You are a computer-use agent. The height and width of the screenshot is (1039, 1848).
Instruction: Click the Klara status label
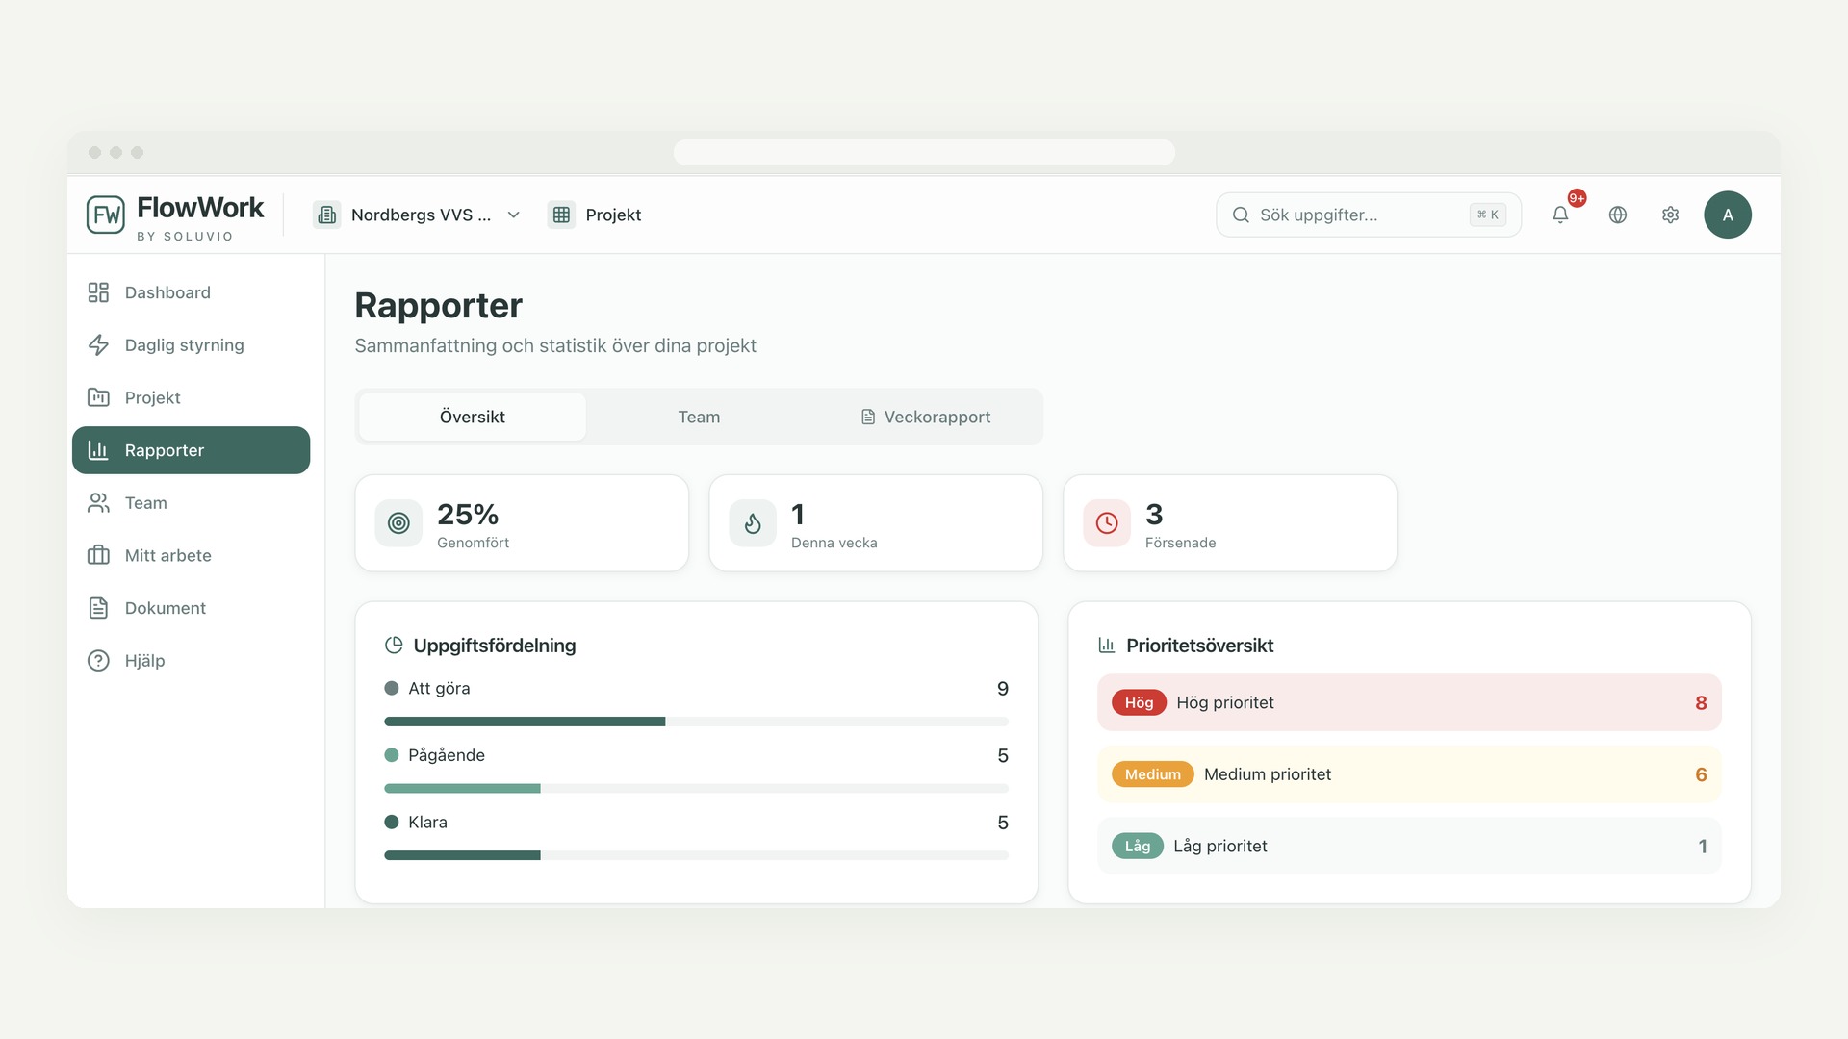[427, 823]
